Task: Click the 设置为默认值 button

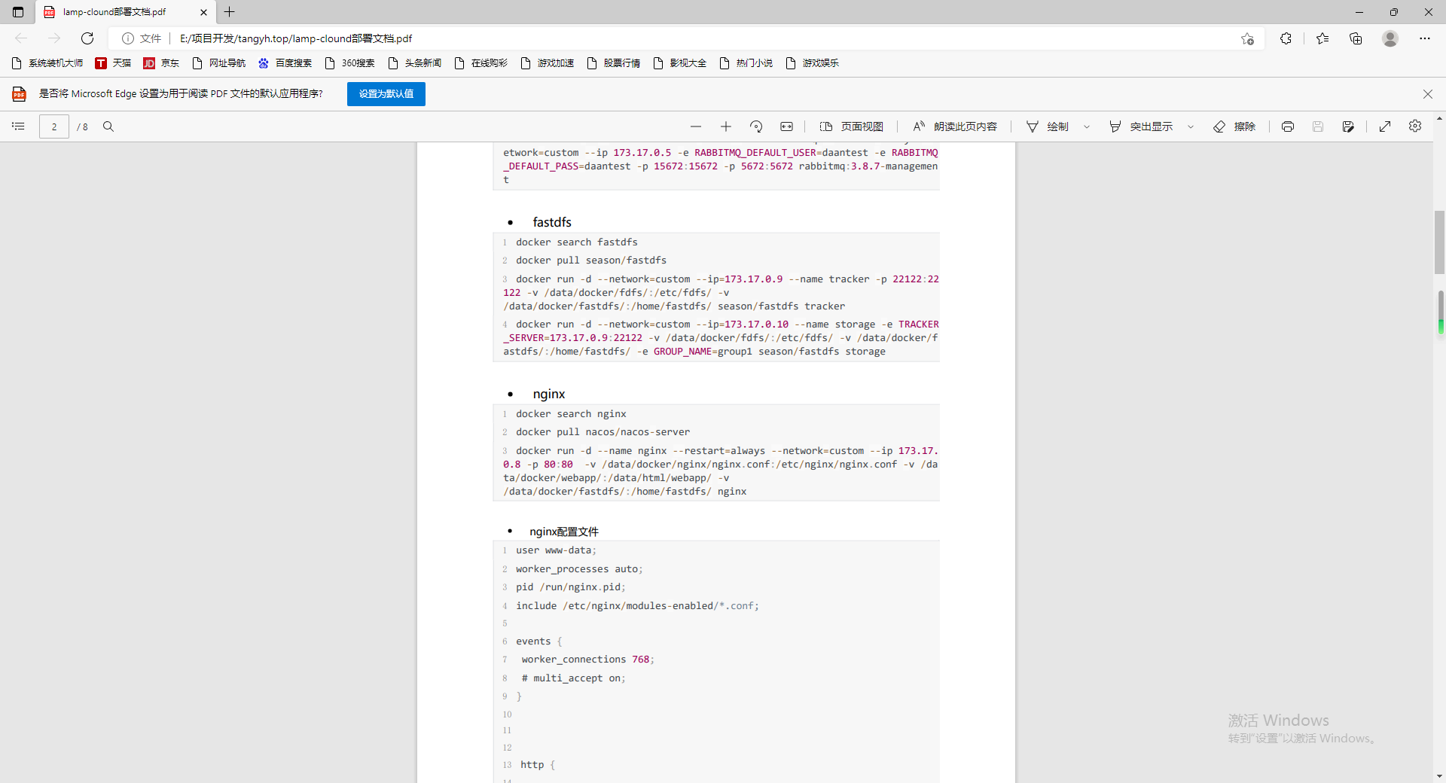Action: (386, 93)
